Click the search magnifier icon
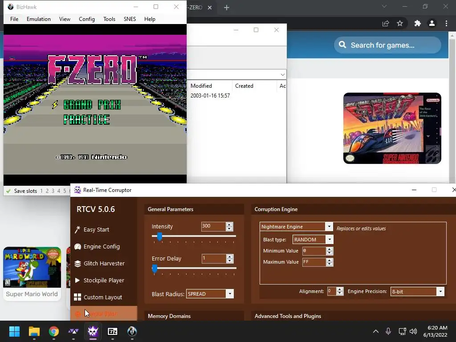This screenshot has height=342, width=456. [342, 45]
